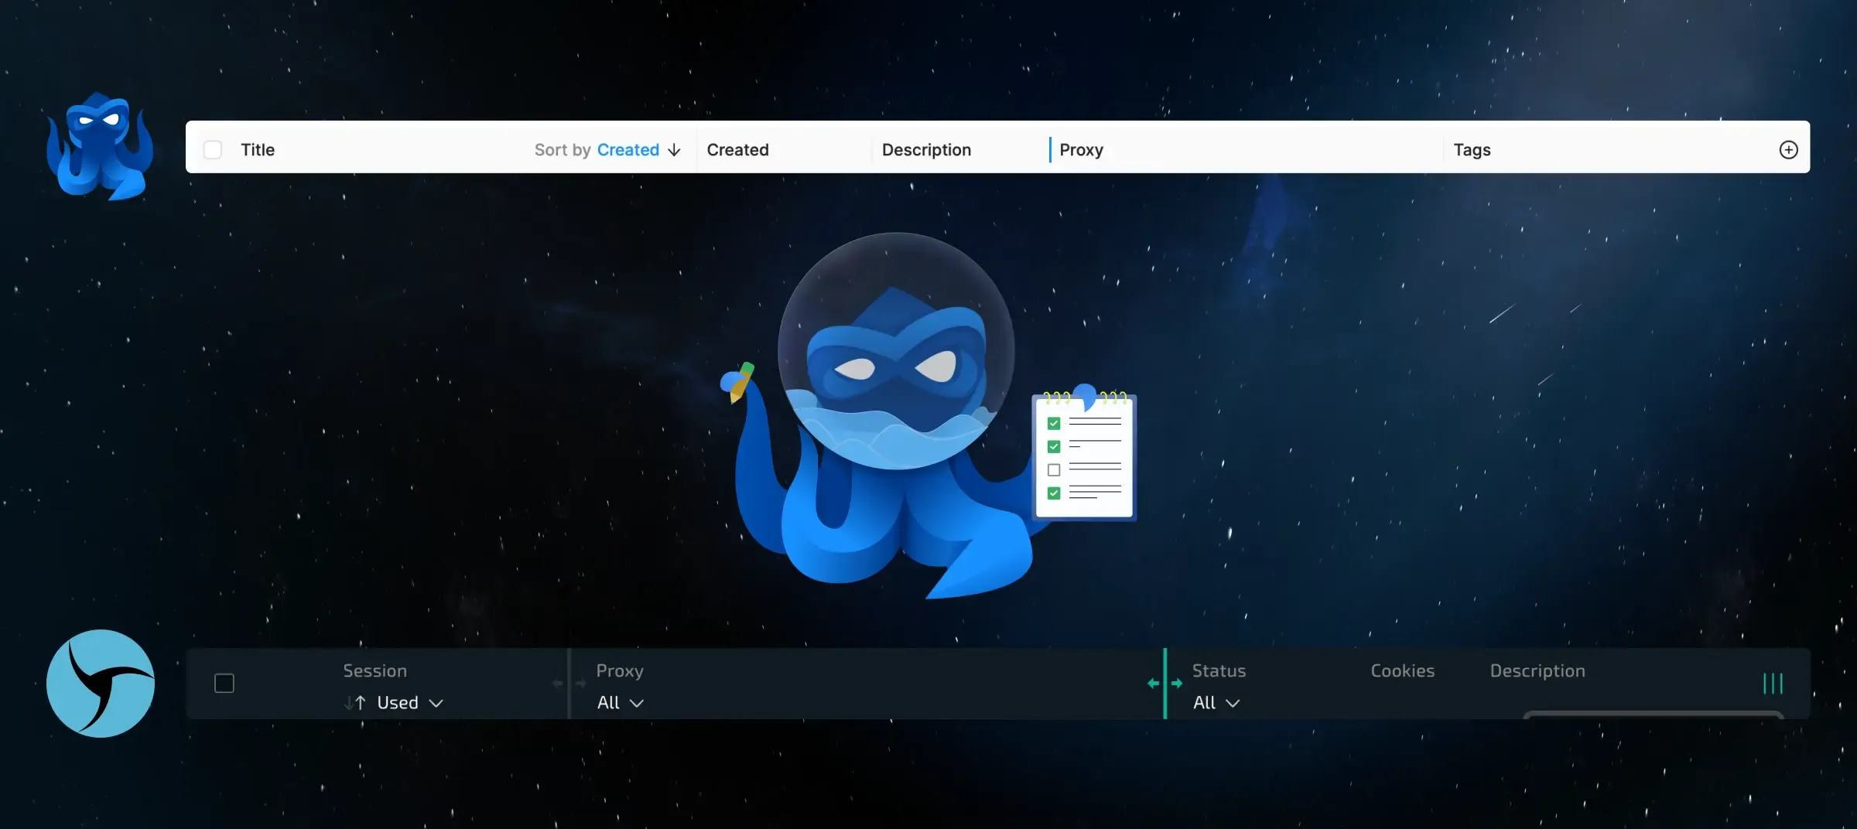Image resolution: width=1857 pixels, height=829 pixels.
Task: Click the gray resize arrows between Session and Proxy
Action: (x=569, y=684)
